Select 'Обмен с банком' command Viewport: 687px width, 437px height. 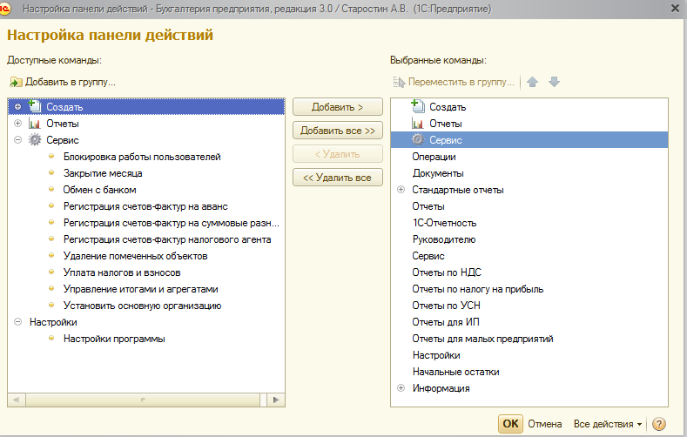click(99, 190)
